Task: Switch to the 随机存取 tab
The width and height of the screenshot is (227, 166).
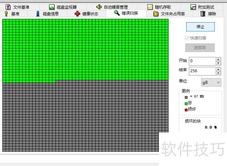Action: coord(159,7)
